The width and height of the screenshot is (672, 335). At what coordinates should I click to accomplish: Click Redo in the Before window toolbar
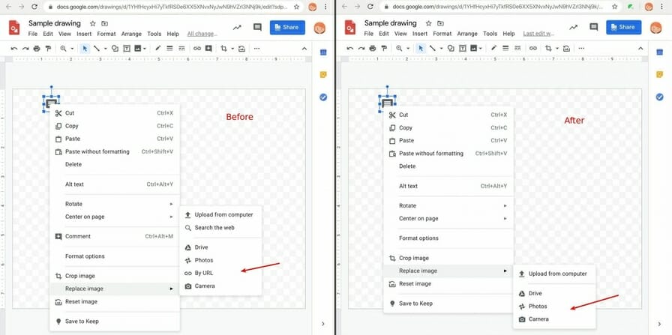point(25,49)
